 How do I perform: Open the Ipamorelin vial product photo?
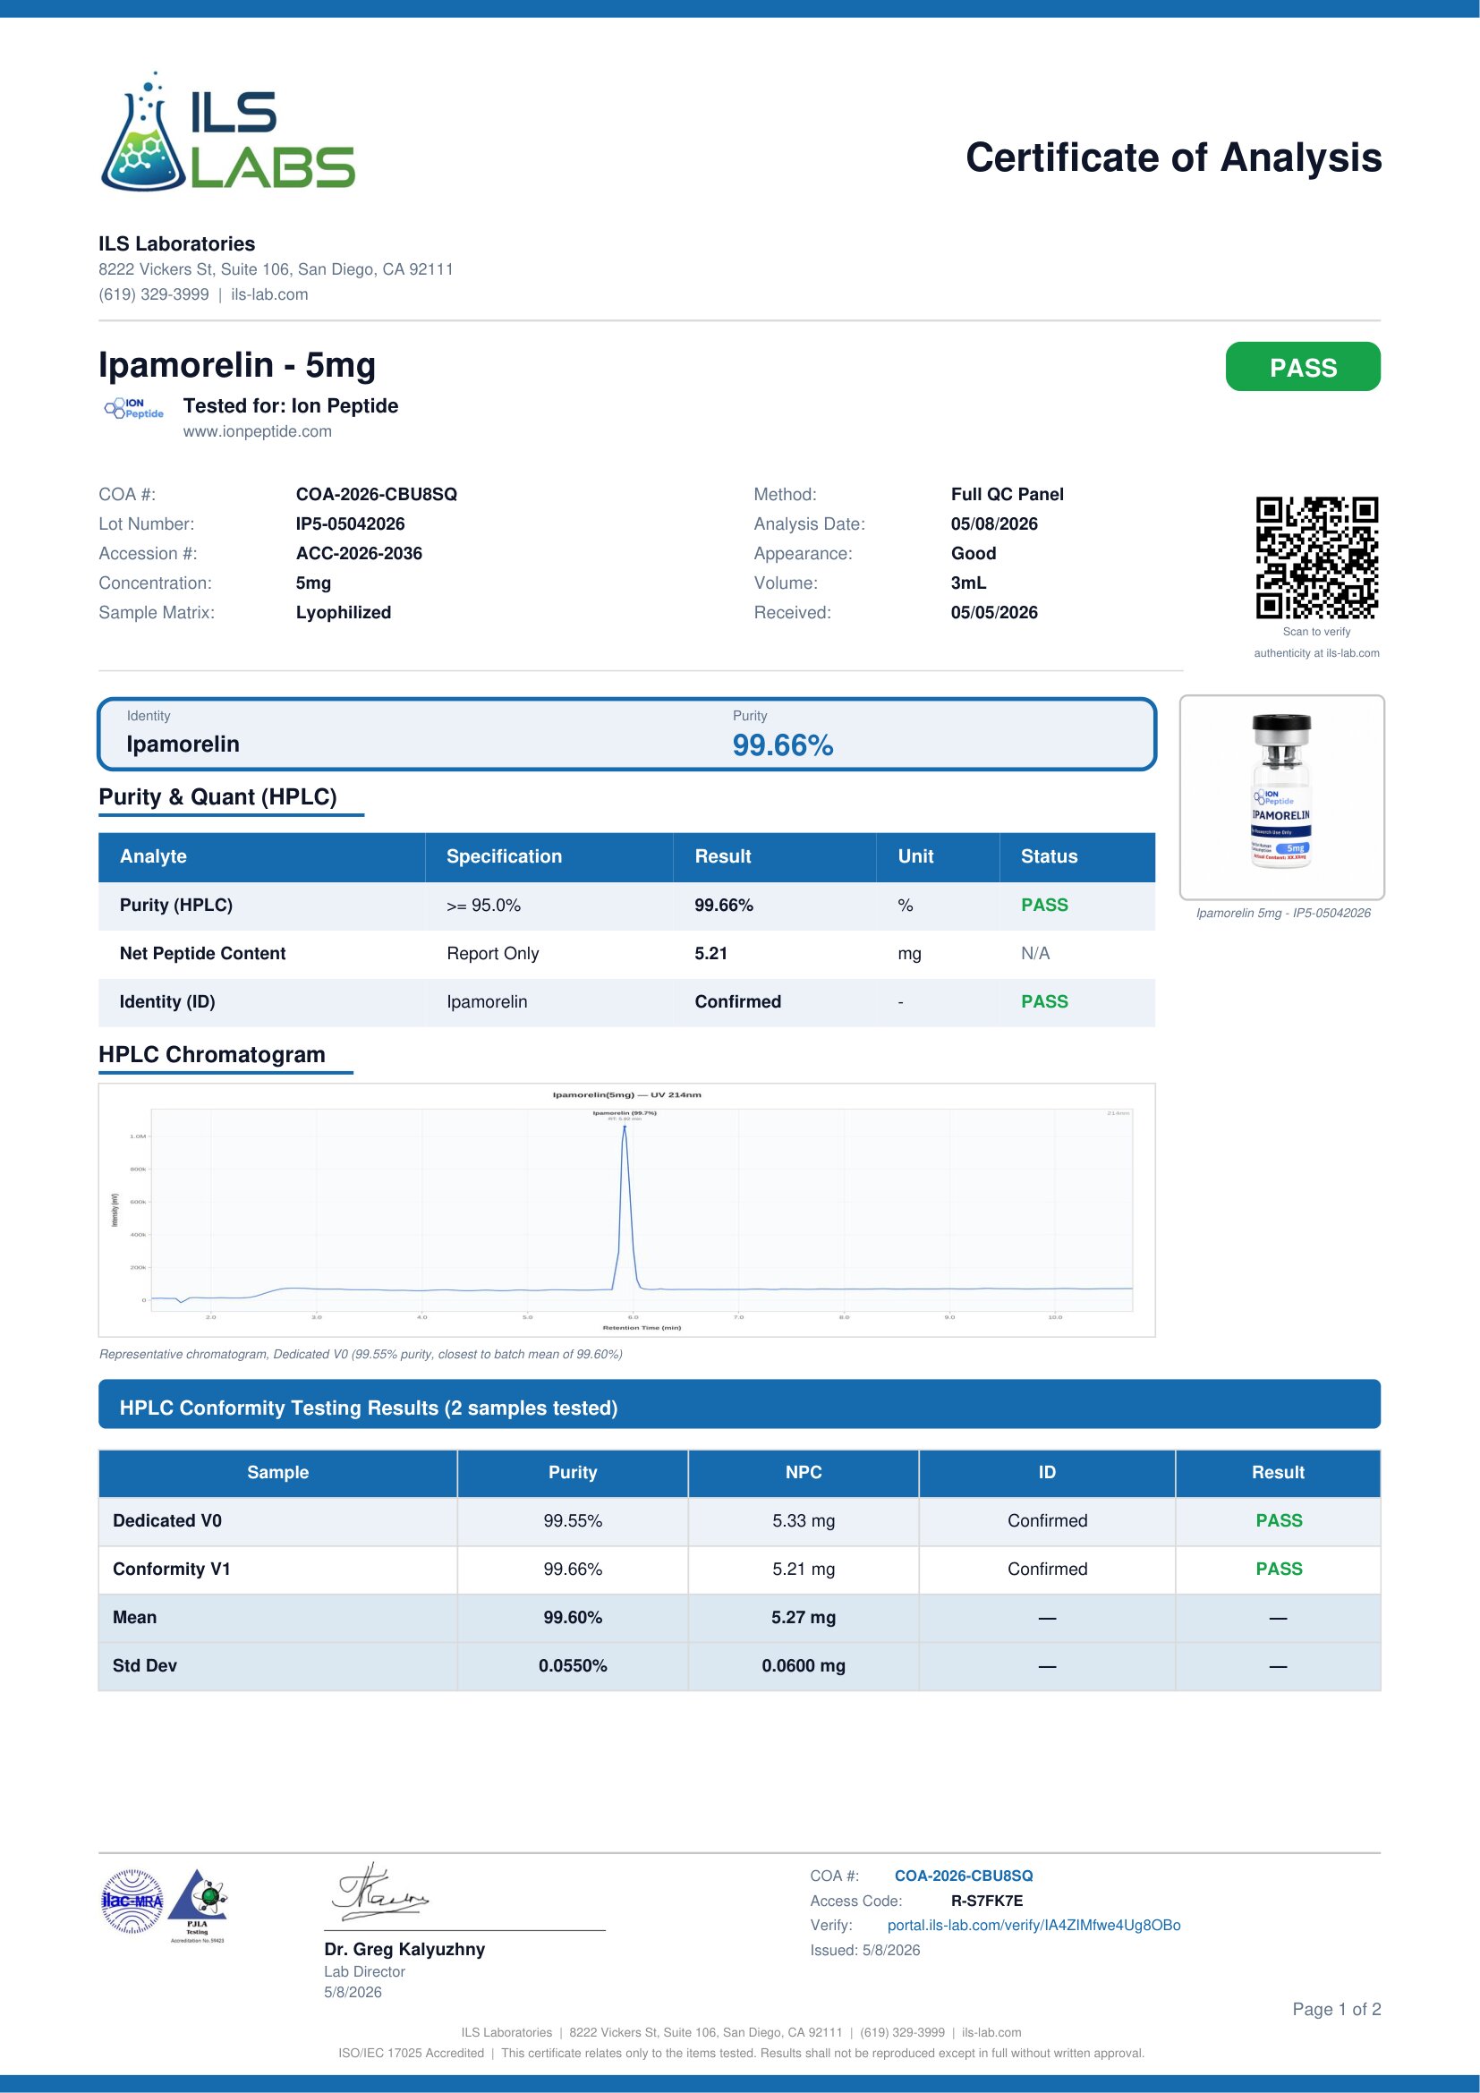pos(1281,796)
